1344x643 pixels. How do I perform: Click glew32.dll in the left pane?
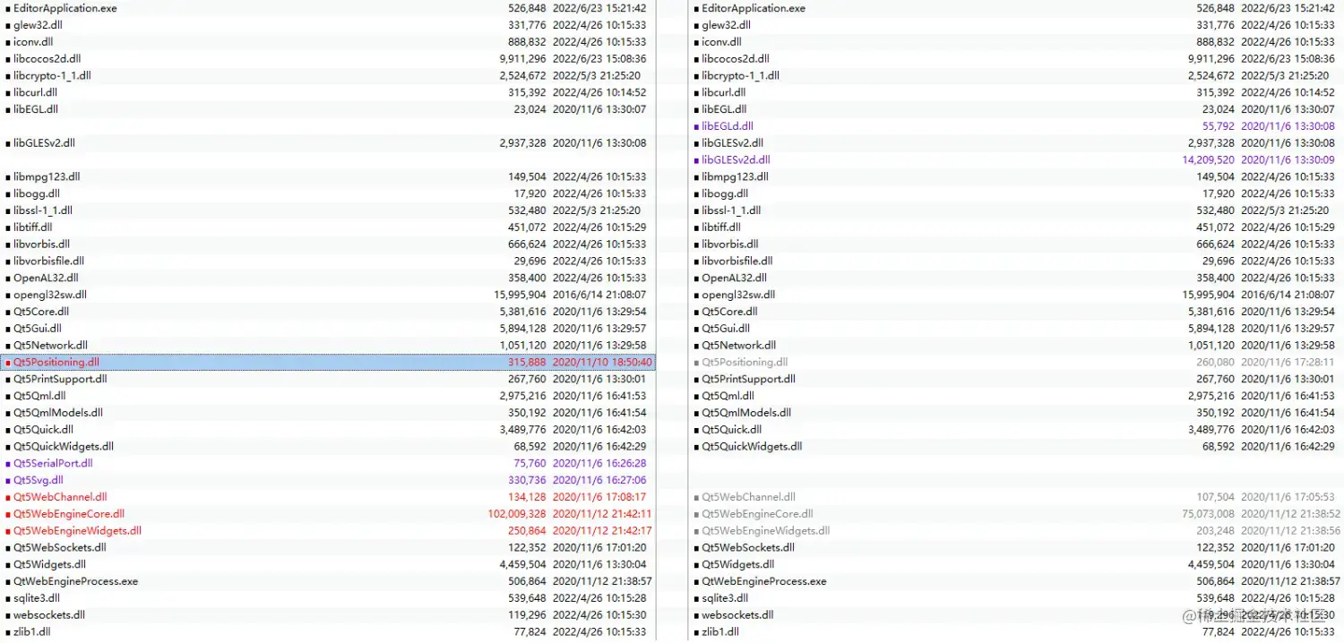click(38, 25)
